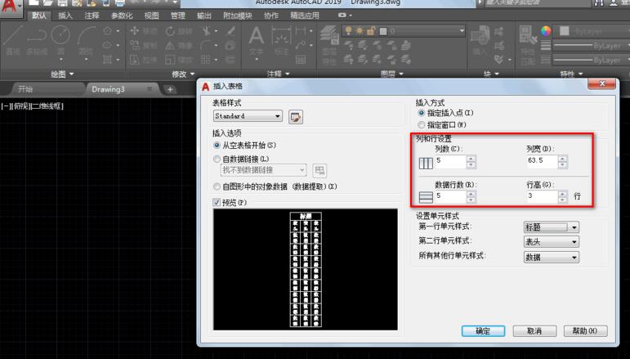Open Layer Properties (图层特性) manager
Image resolution: width=630 pixels, height=359 pixels.
point(329,44)
